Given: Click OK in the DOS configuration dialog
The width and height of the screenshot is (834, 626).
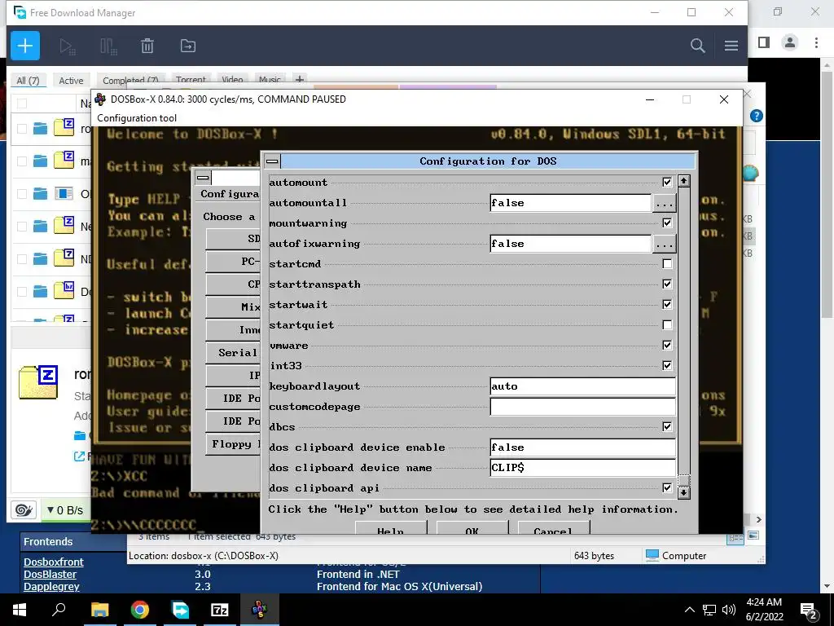Looking at the screenshot, I should tap(472, 527).
